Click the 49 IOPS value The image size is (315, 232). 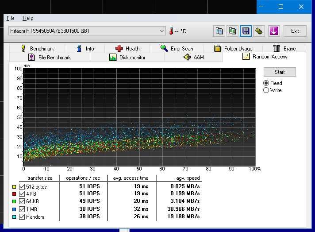(89, 201)
